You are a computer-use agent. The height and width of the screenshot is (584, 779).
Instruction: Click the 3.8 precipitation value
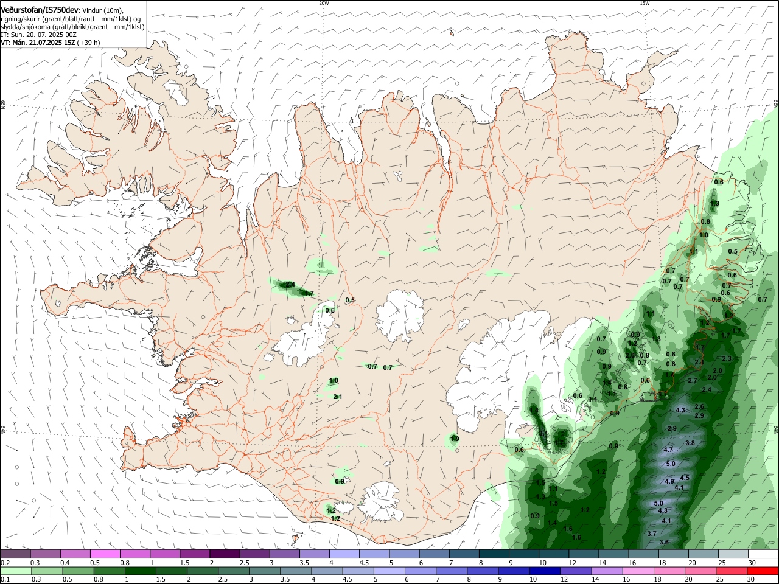[690, 443]
